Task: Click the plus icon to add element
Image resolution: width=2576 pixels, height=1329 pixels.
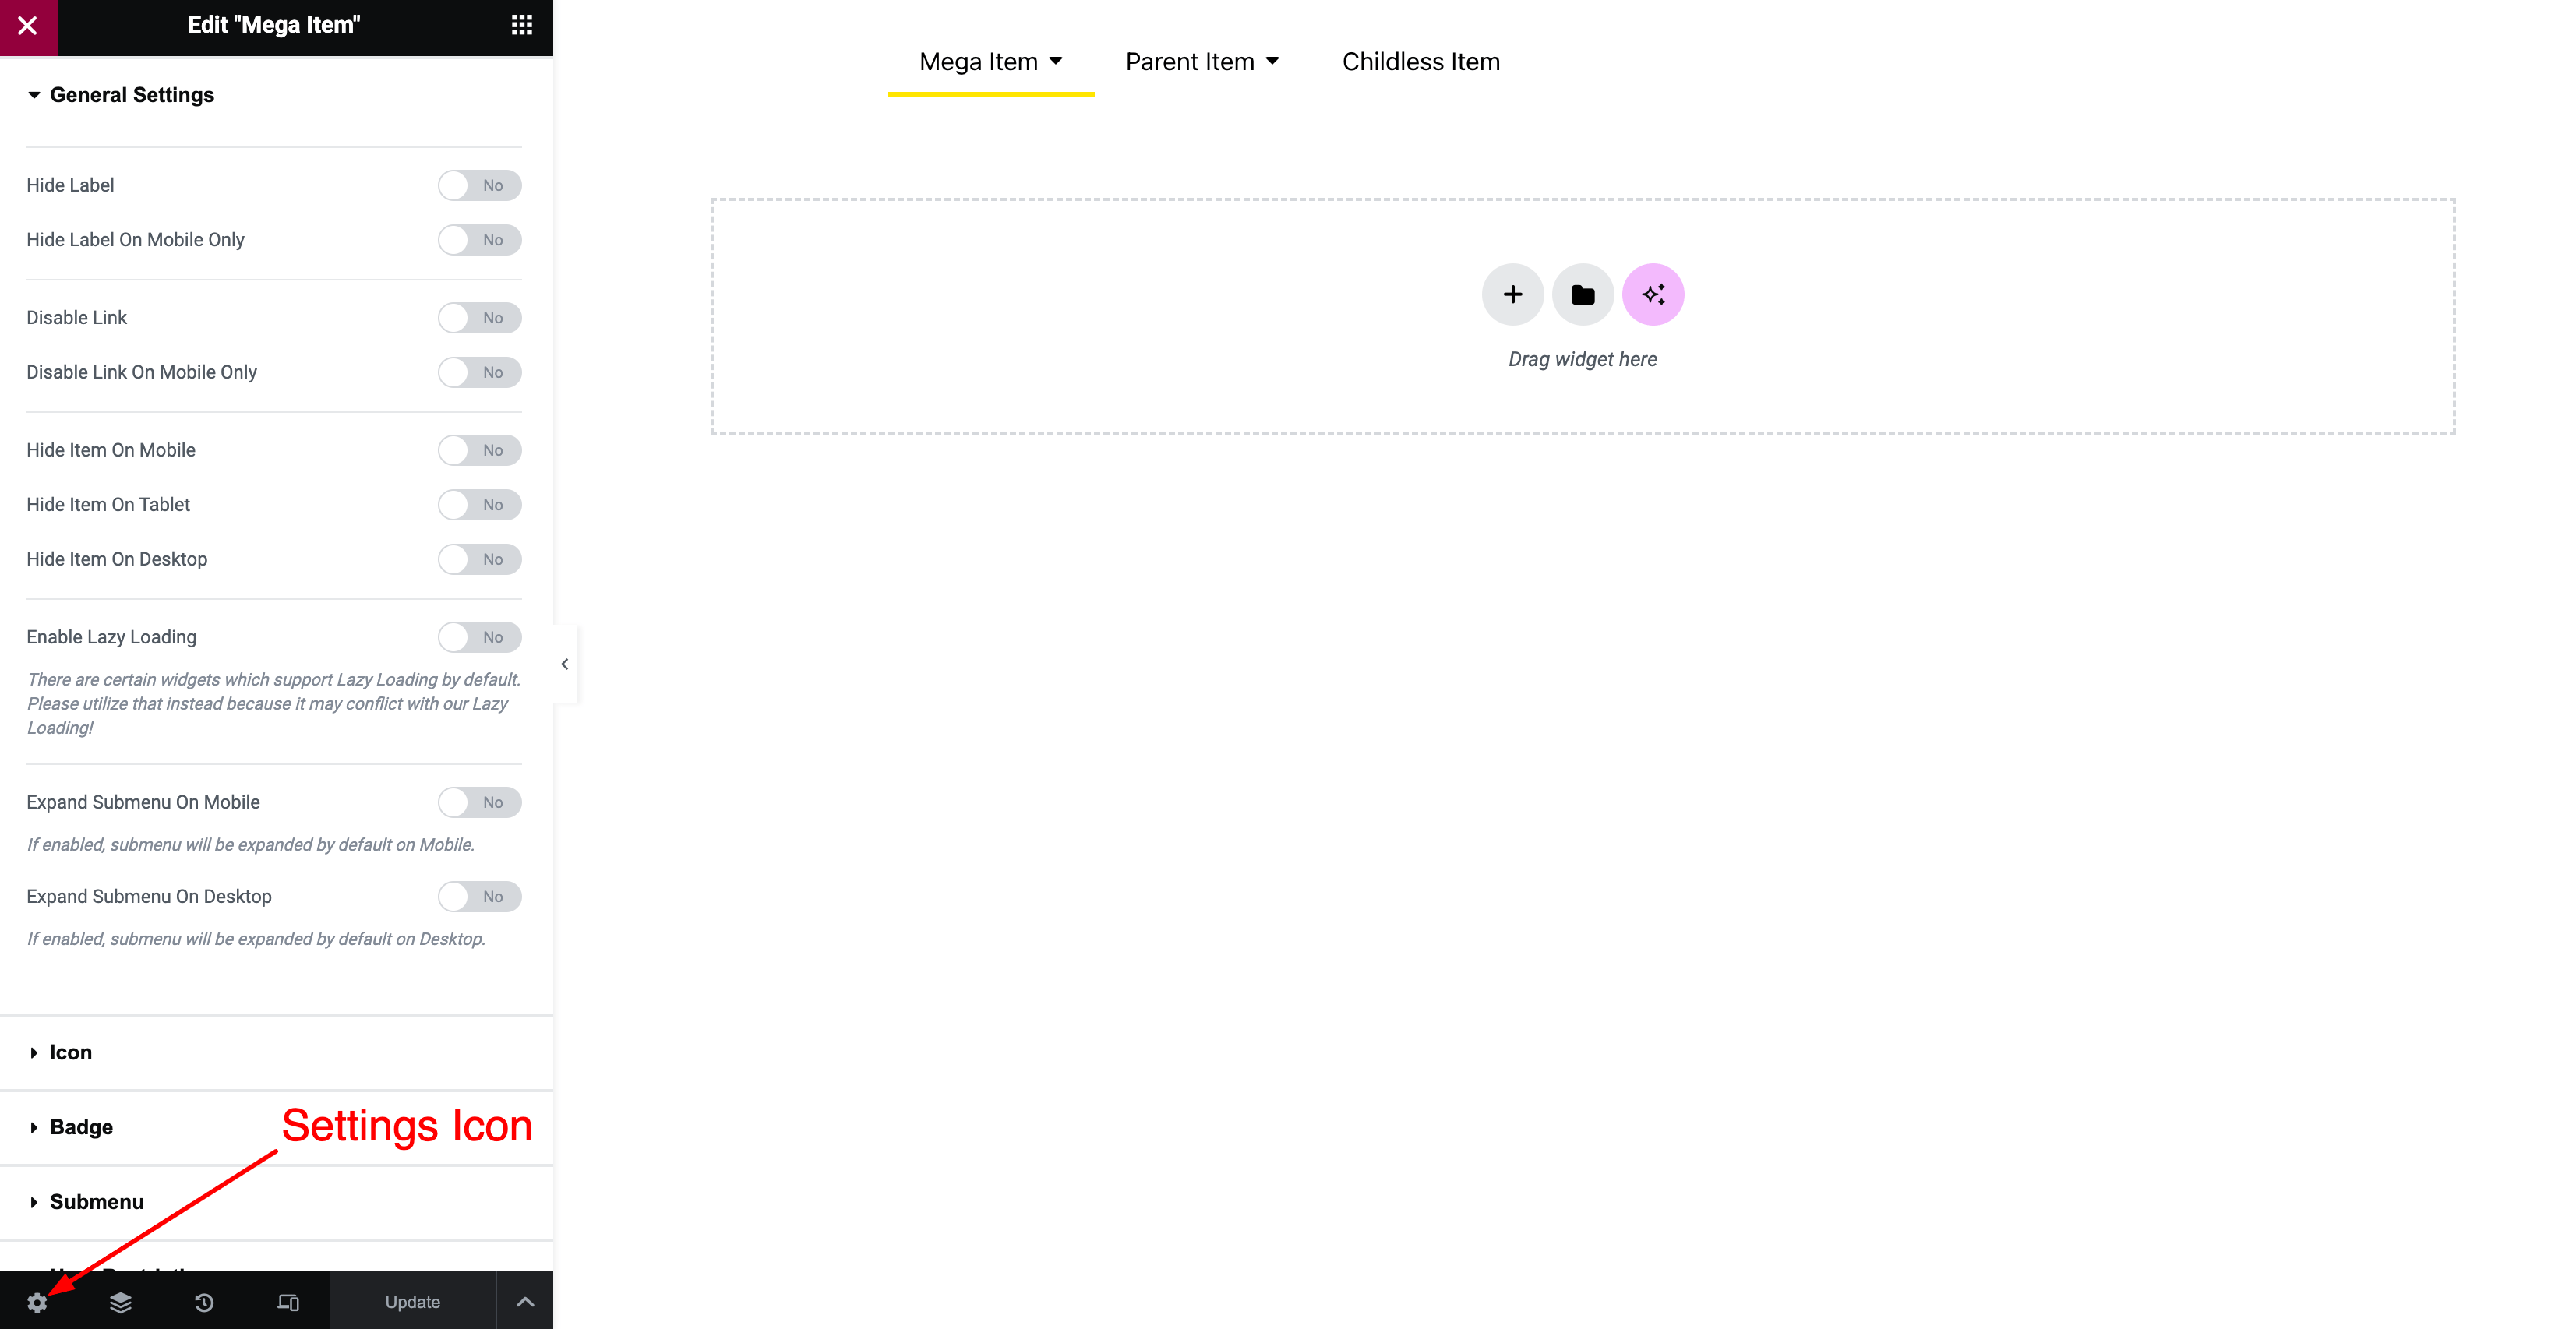Action: point(1512,295)
